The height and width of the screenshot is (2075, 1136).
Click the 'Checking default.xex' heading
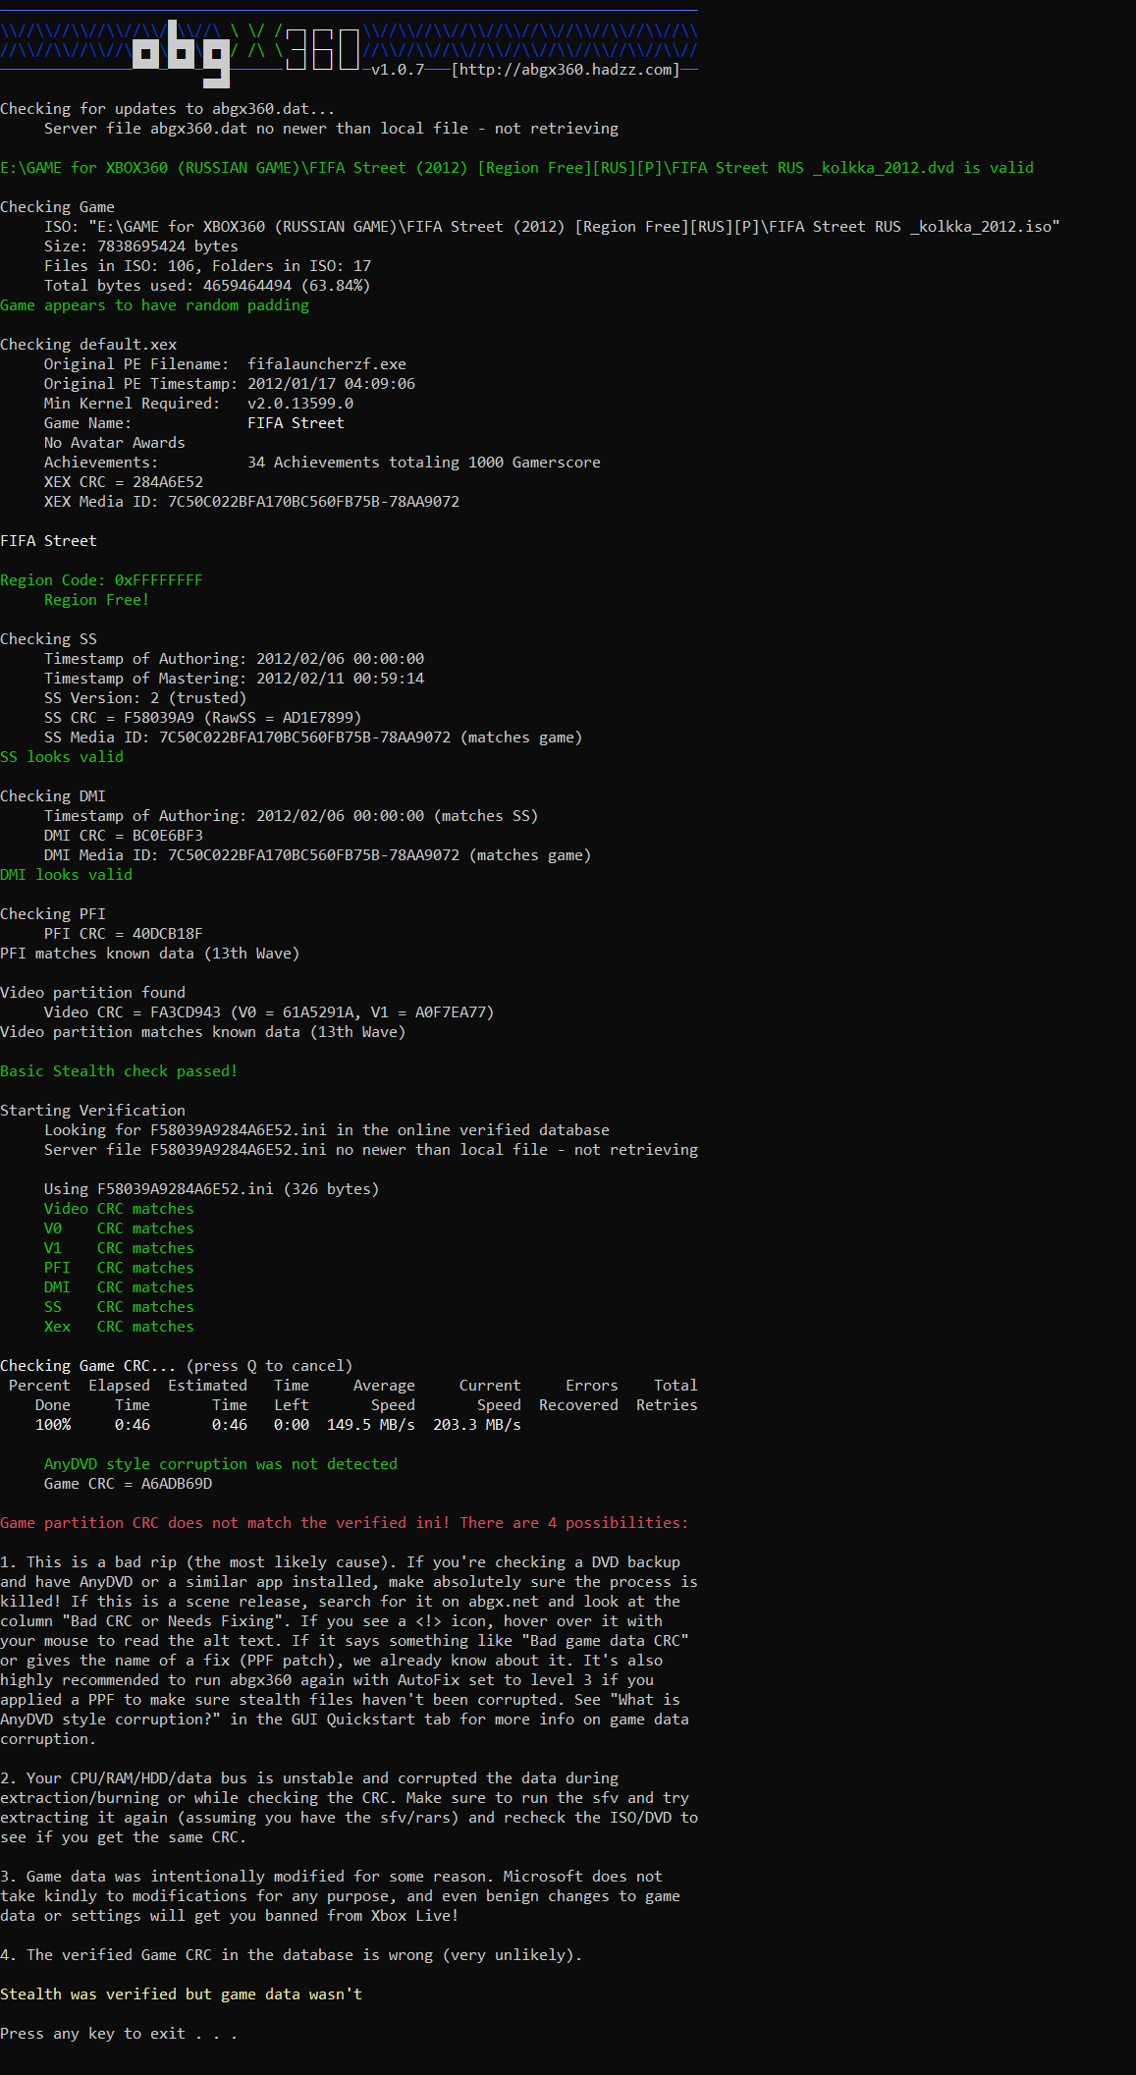[88, 345]
